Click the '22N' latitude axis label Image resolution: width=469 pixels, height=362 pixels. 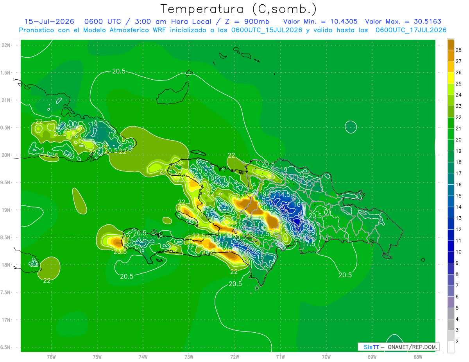coord(5,45)
